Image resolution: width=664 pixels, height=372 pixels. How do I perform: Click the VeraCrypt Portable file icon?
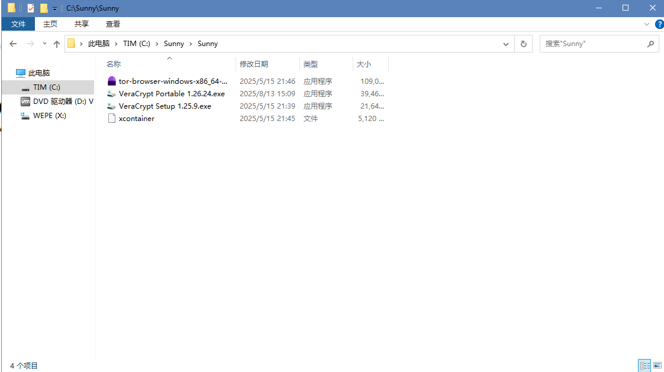(x=111, y=93)
